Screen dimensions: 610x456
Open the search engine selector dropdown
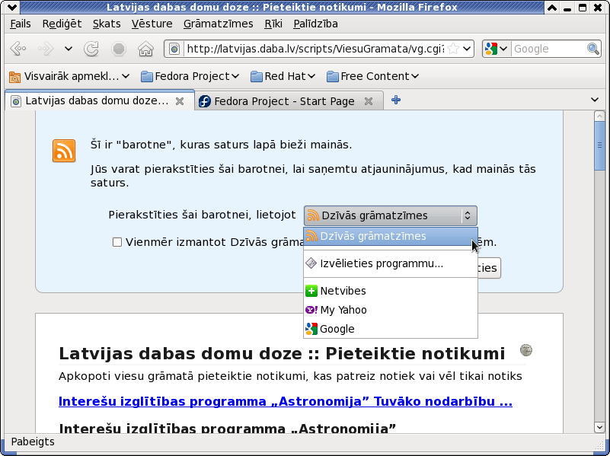[x=497, y=49]
